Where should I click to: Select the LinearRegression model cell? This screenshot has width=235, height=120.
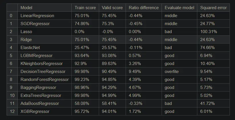[x=37, y=16]
